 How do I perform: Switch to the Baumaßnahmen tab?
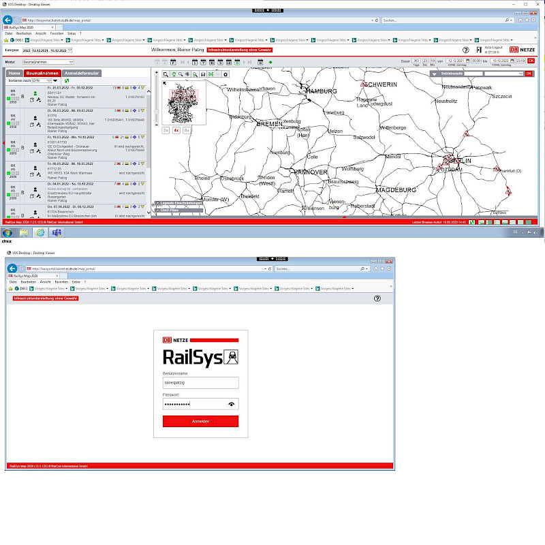click(x=42, y=73)
